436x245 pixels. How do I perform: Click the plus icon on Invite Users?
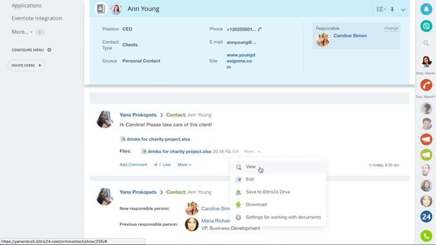point(40,65)
